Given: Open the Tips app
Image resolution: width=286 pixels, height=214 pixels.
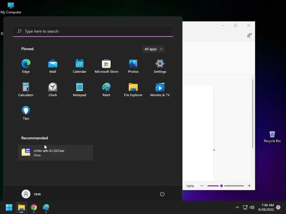Looking at the screenshot, I should tap(26, 113).
